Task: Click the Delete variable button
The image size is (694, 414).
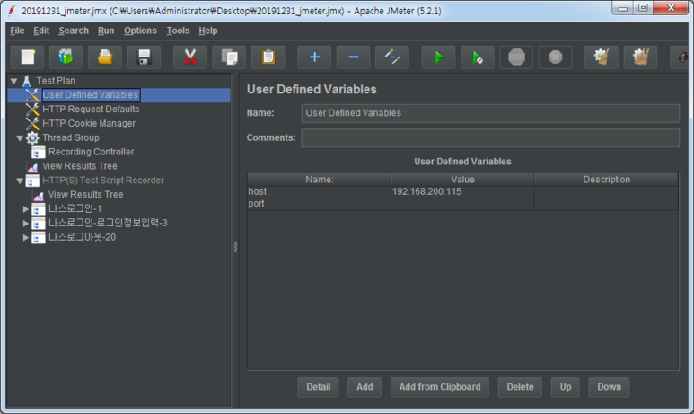Action: pyautogui.click(x=520, y=387)
